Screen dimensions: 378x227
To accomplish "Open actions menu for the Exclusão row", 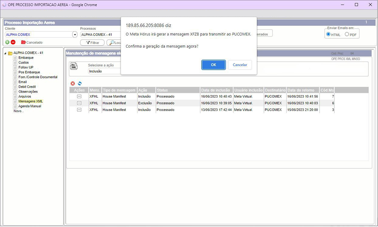I will [79, 103].
